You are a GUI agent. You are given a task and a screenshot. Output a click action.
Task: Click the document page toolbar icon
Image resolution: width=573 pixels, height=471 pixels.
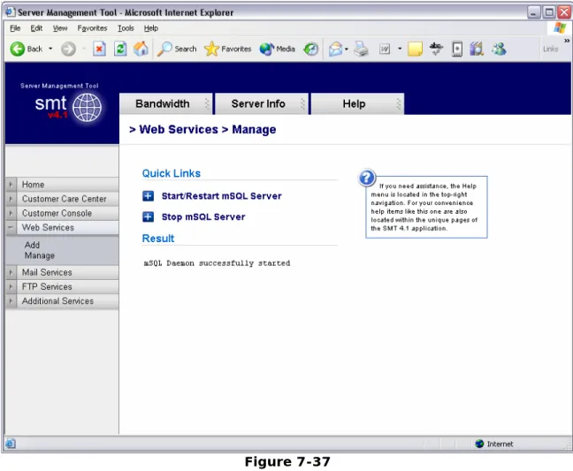(457, 49)
